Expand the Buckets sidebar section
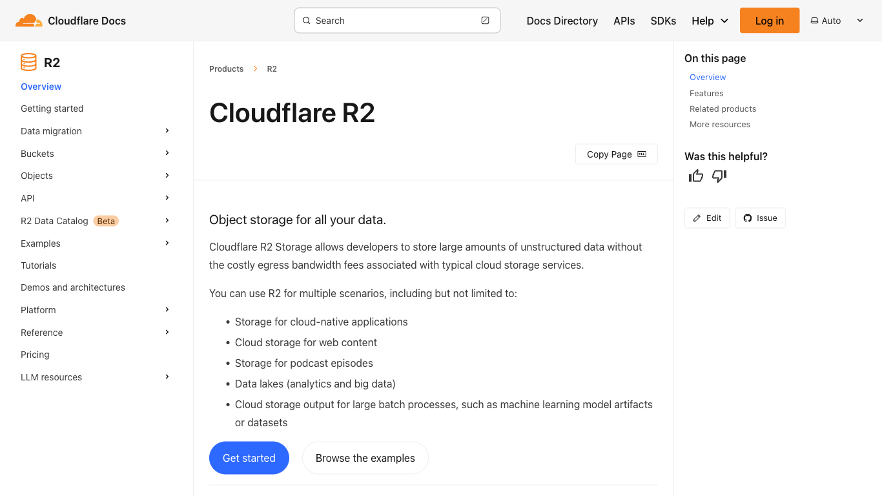Screen dimensions: 882x496 167,153
